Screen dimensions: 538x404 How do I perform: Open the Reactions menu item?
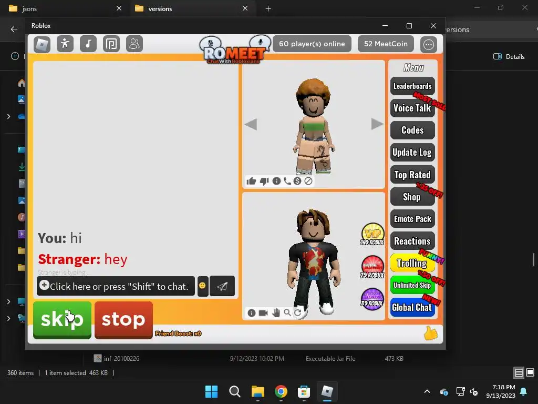pyautogui.click(x=412, y=241)
